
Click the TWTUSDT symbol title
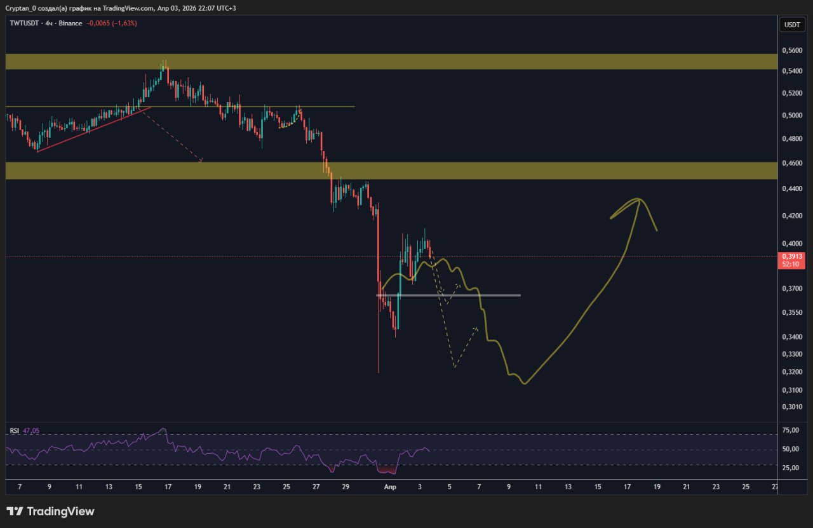(x=24, y=23)
